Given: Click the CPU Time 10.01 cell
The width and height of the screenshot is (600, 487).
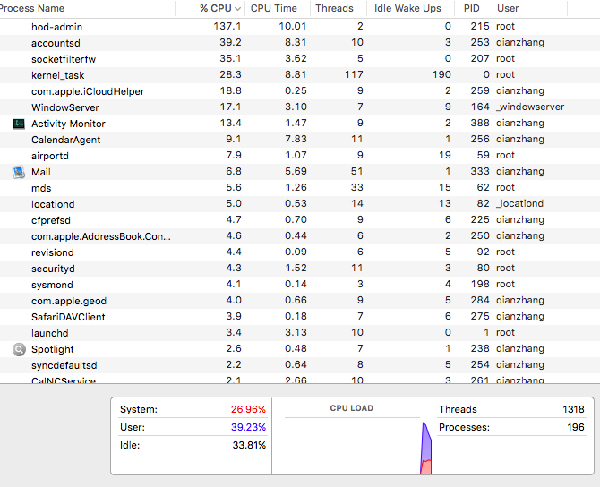Looking at the screenshot, I should click(292, 26).
